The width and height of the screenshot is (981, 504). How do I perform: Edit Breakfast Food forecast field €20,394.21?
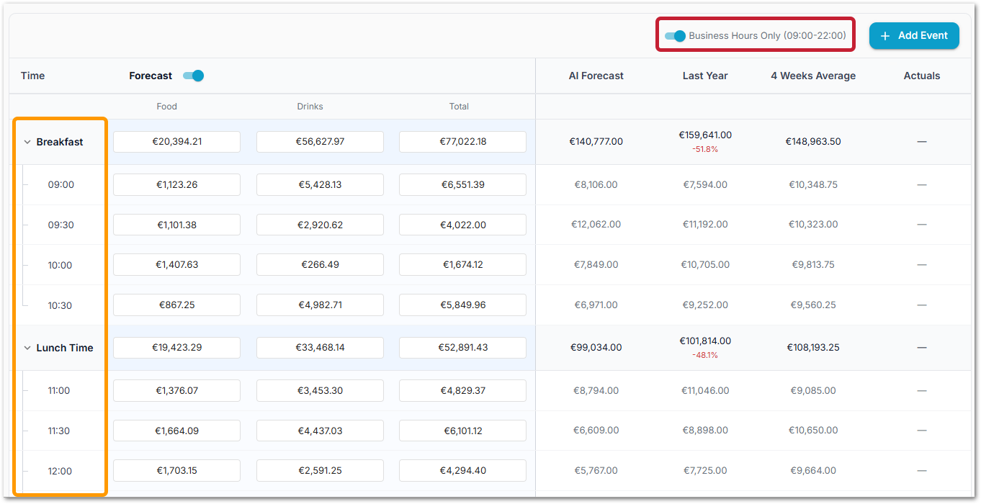(176, 142)
